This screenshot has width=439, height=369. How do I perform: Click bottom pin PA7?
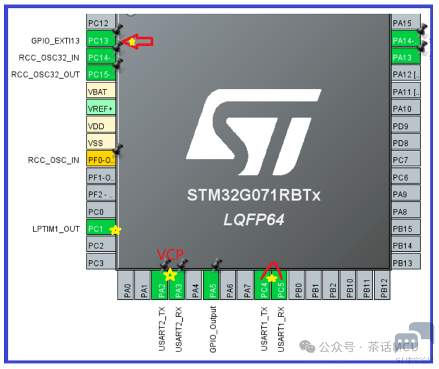coord(245,285)
